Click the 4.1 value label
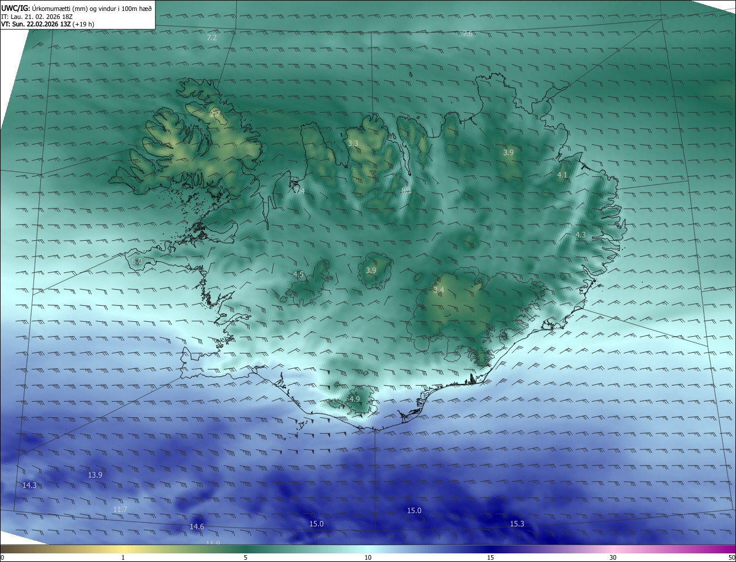 tap(562, 175)
